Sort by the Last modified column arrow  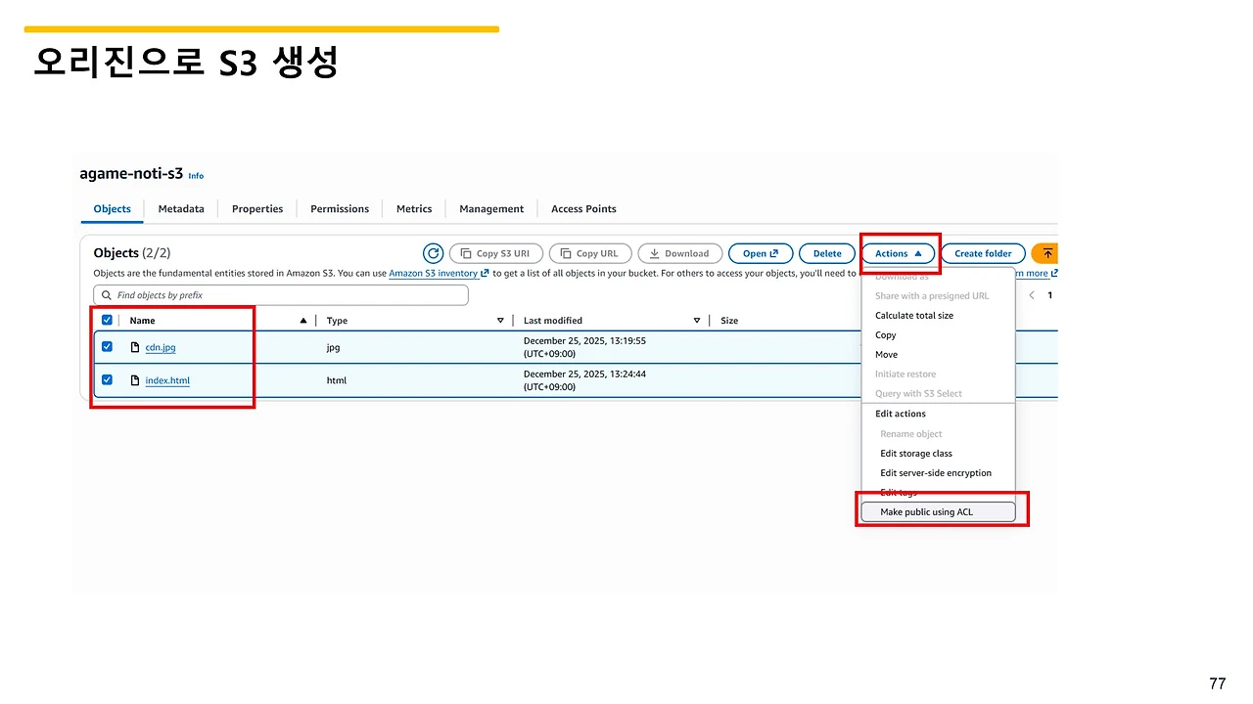[697, 321]
